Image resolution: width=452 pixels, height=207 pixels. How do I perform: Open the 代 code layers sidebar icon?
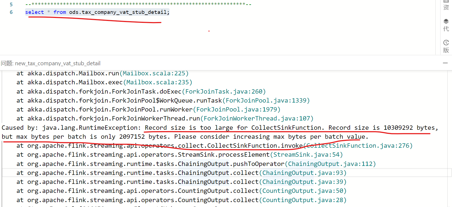[446, 25]
